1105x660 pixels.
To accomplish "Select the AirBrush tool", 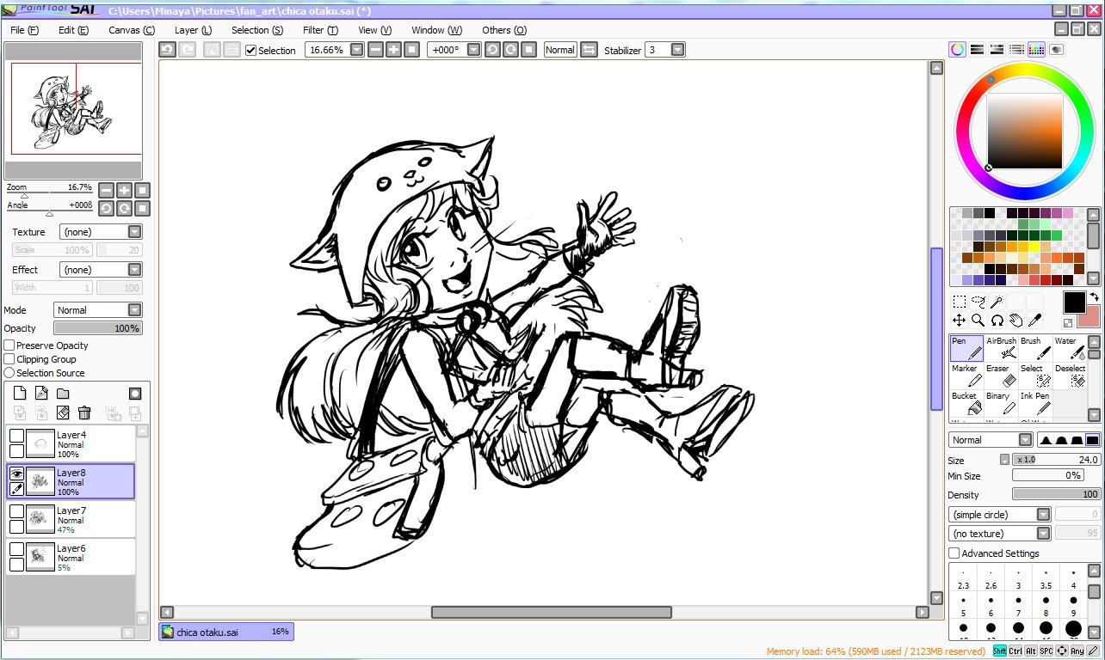I will pos(1001,348).
